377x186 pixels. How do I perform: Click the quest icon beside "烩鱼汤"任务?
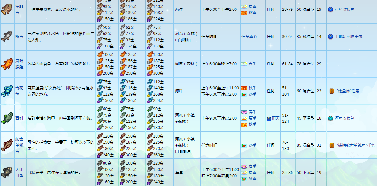(x=332, y=91)
